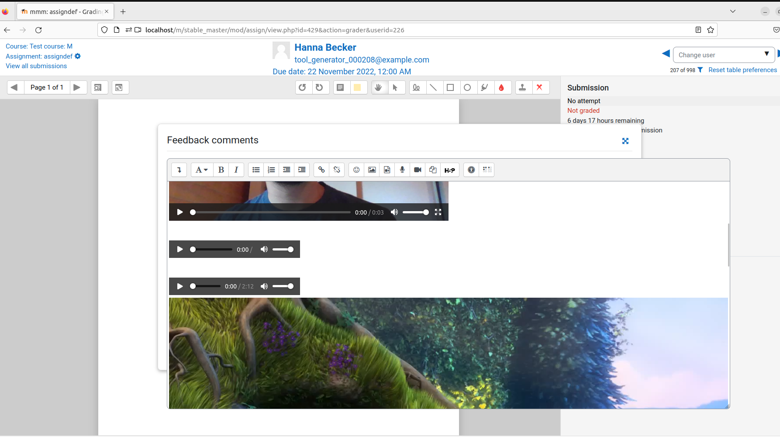Open the screenreader helper
The width and height of the screenshot is (780, 438).
487,170
